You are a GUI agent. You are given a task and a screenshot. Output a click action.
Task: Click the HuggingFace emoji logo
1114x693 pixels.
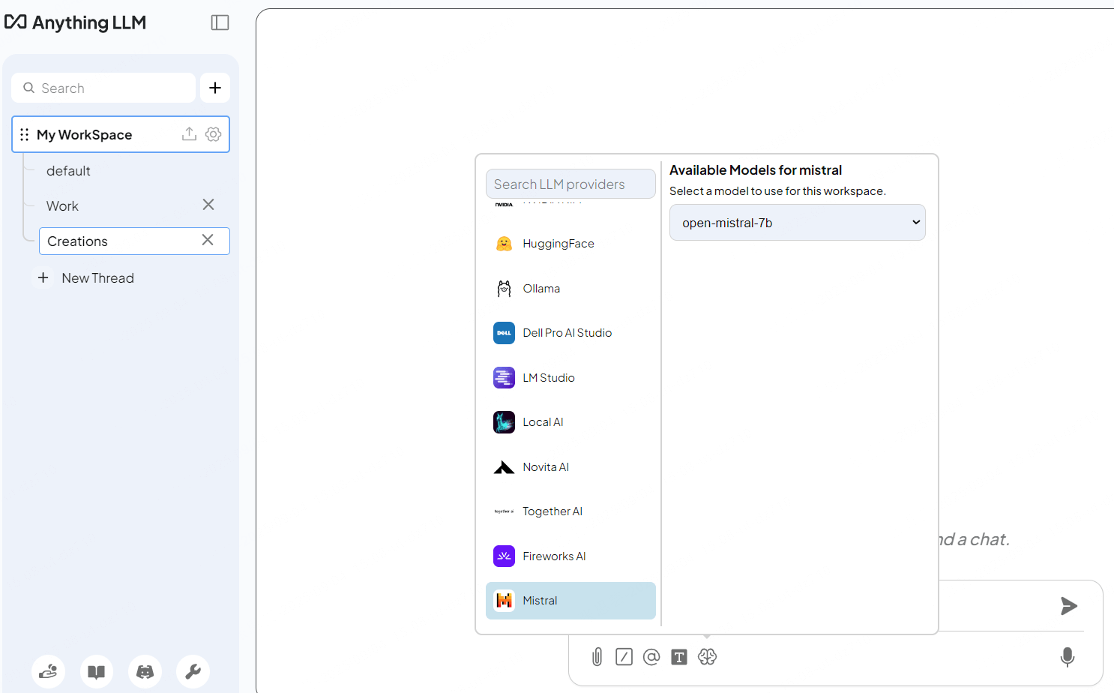click(x=504, y=244)
